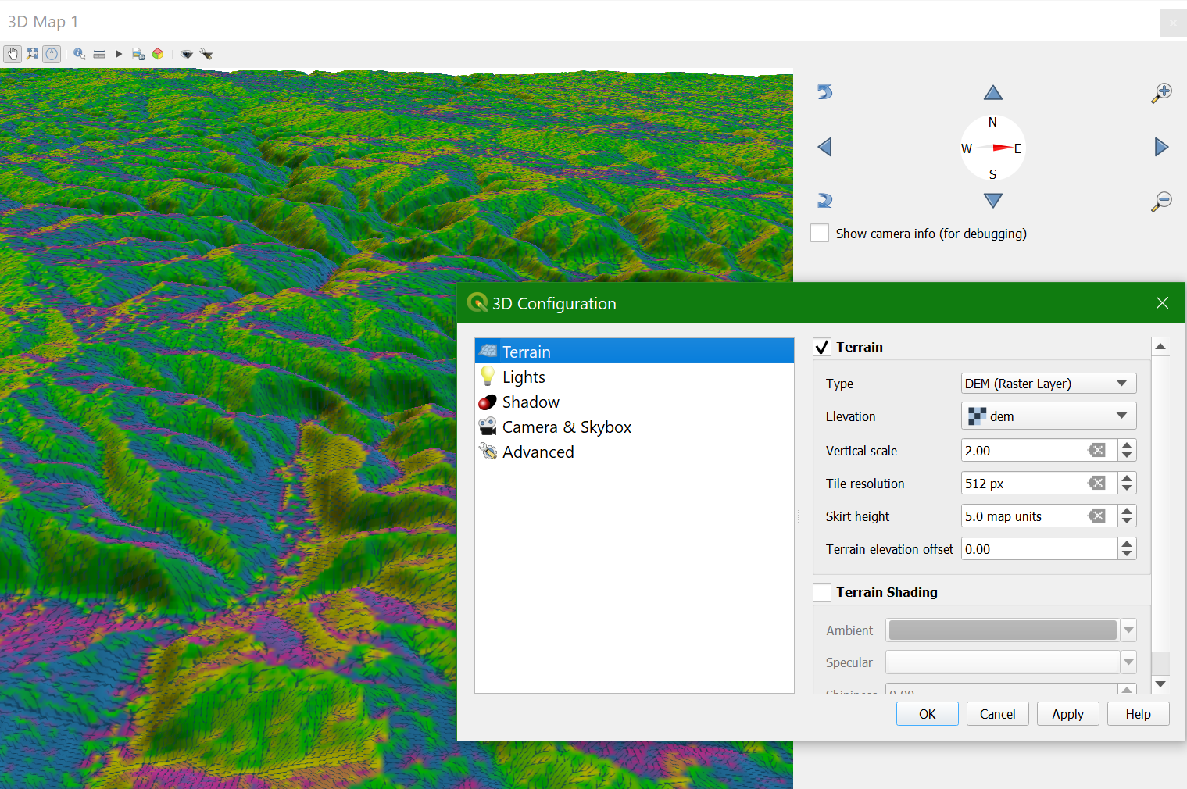Viewport: 1187px width, 789px height.
Task: Select the camera control hand tool
Action: click(13, 54)
